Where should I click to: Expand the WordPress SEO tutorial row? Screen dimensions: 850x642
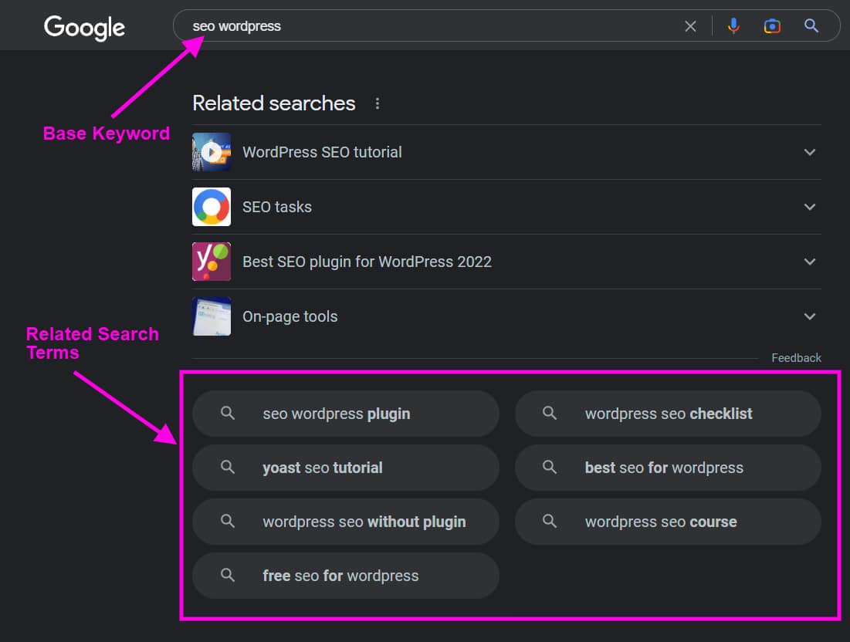click(506, 152)
